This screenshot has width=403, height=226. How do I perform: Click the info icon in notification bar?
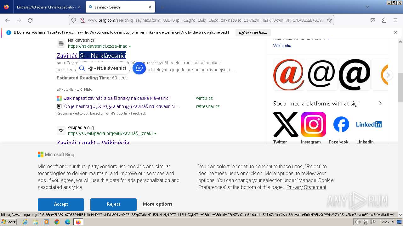(9, 33)
